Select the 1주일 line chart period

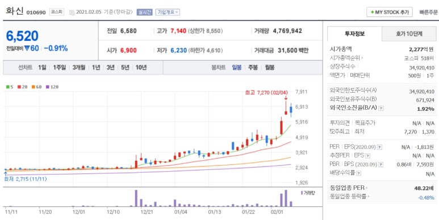[x=60, y=68]
